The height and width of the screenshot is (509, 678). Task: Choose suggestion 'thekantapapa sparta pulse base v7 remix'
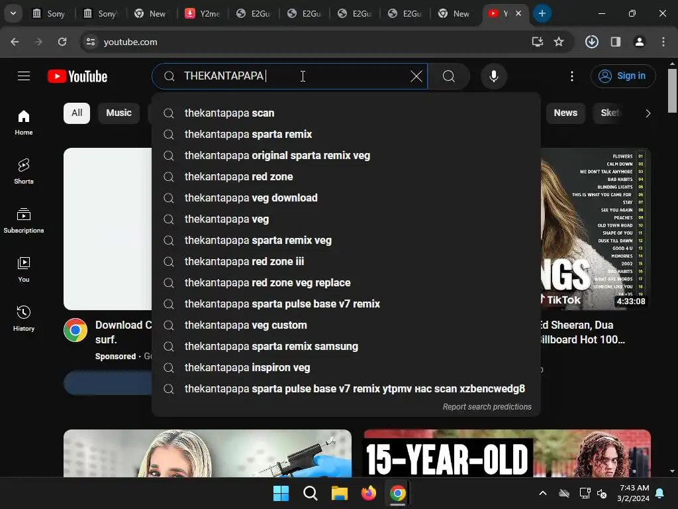tap(346, 304)
